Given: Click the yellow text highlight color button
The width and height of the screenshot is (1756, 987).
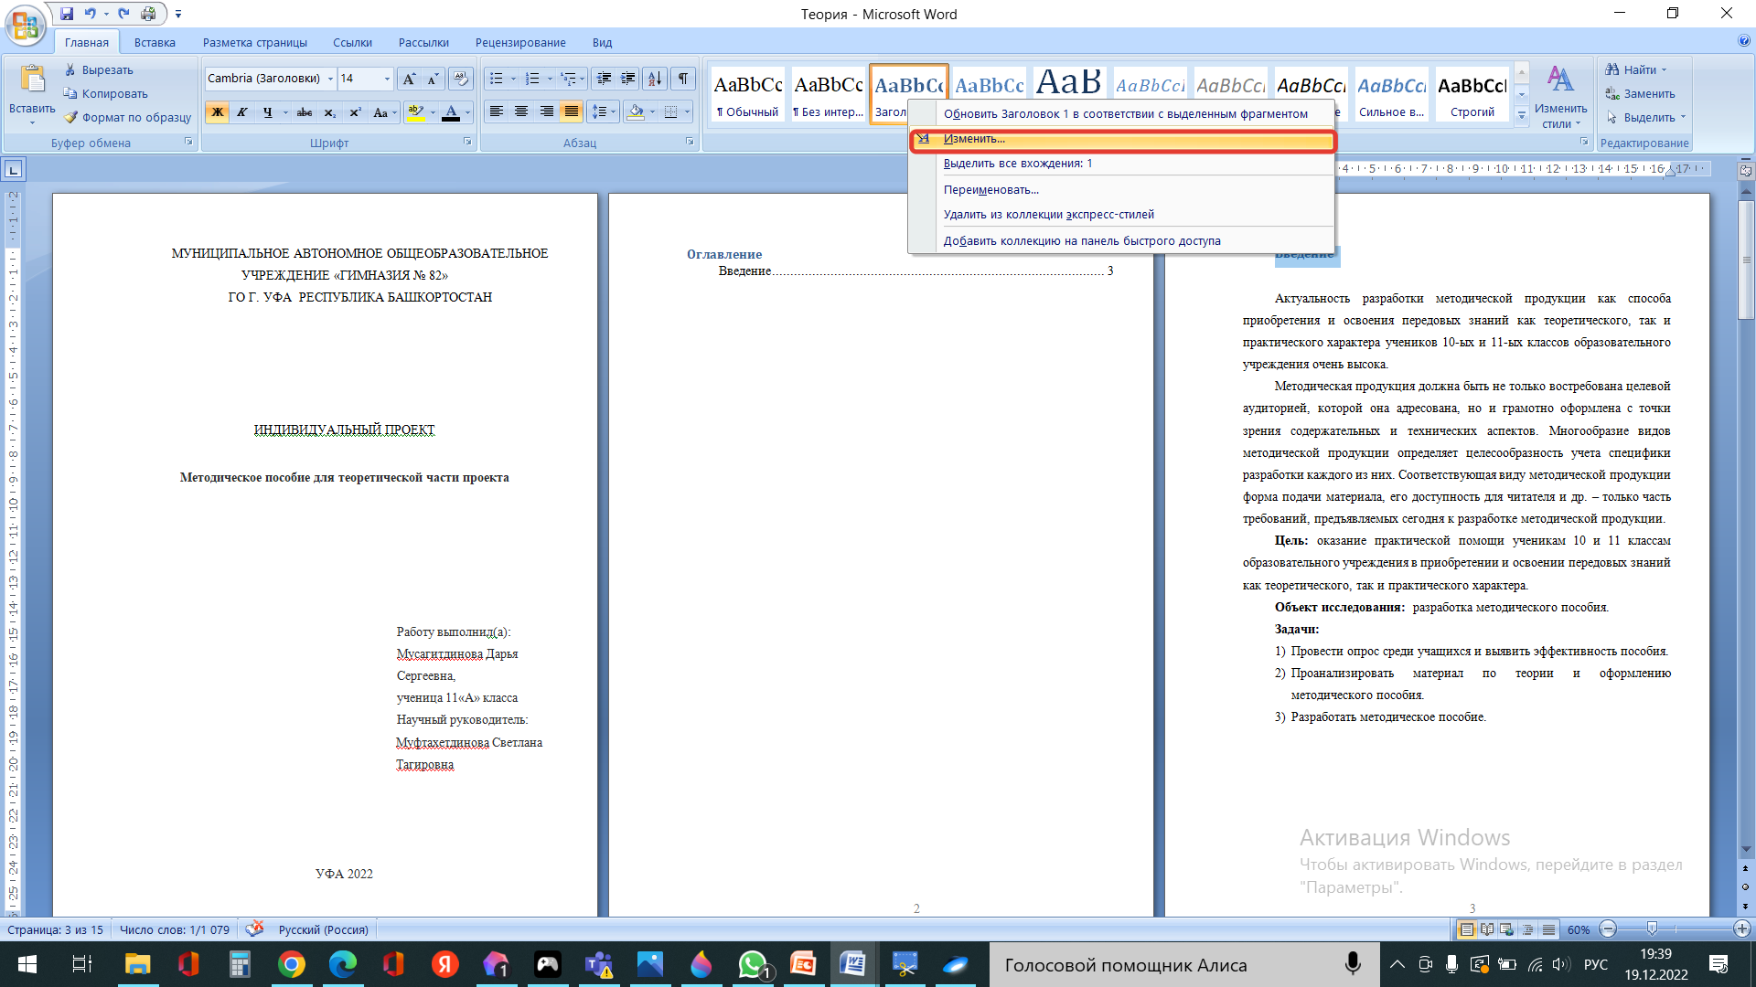Looking at the screenshot, I should [416, 112].
